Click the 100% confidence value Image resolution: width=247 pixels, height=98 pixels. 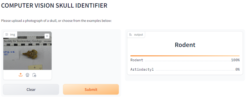coord(235,60)
